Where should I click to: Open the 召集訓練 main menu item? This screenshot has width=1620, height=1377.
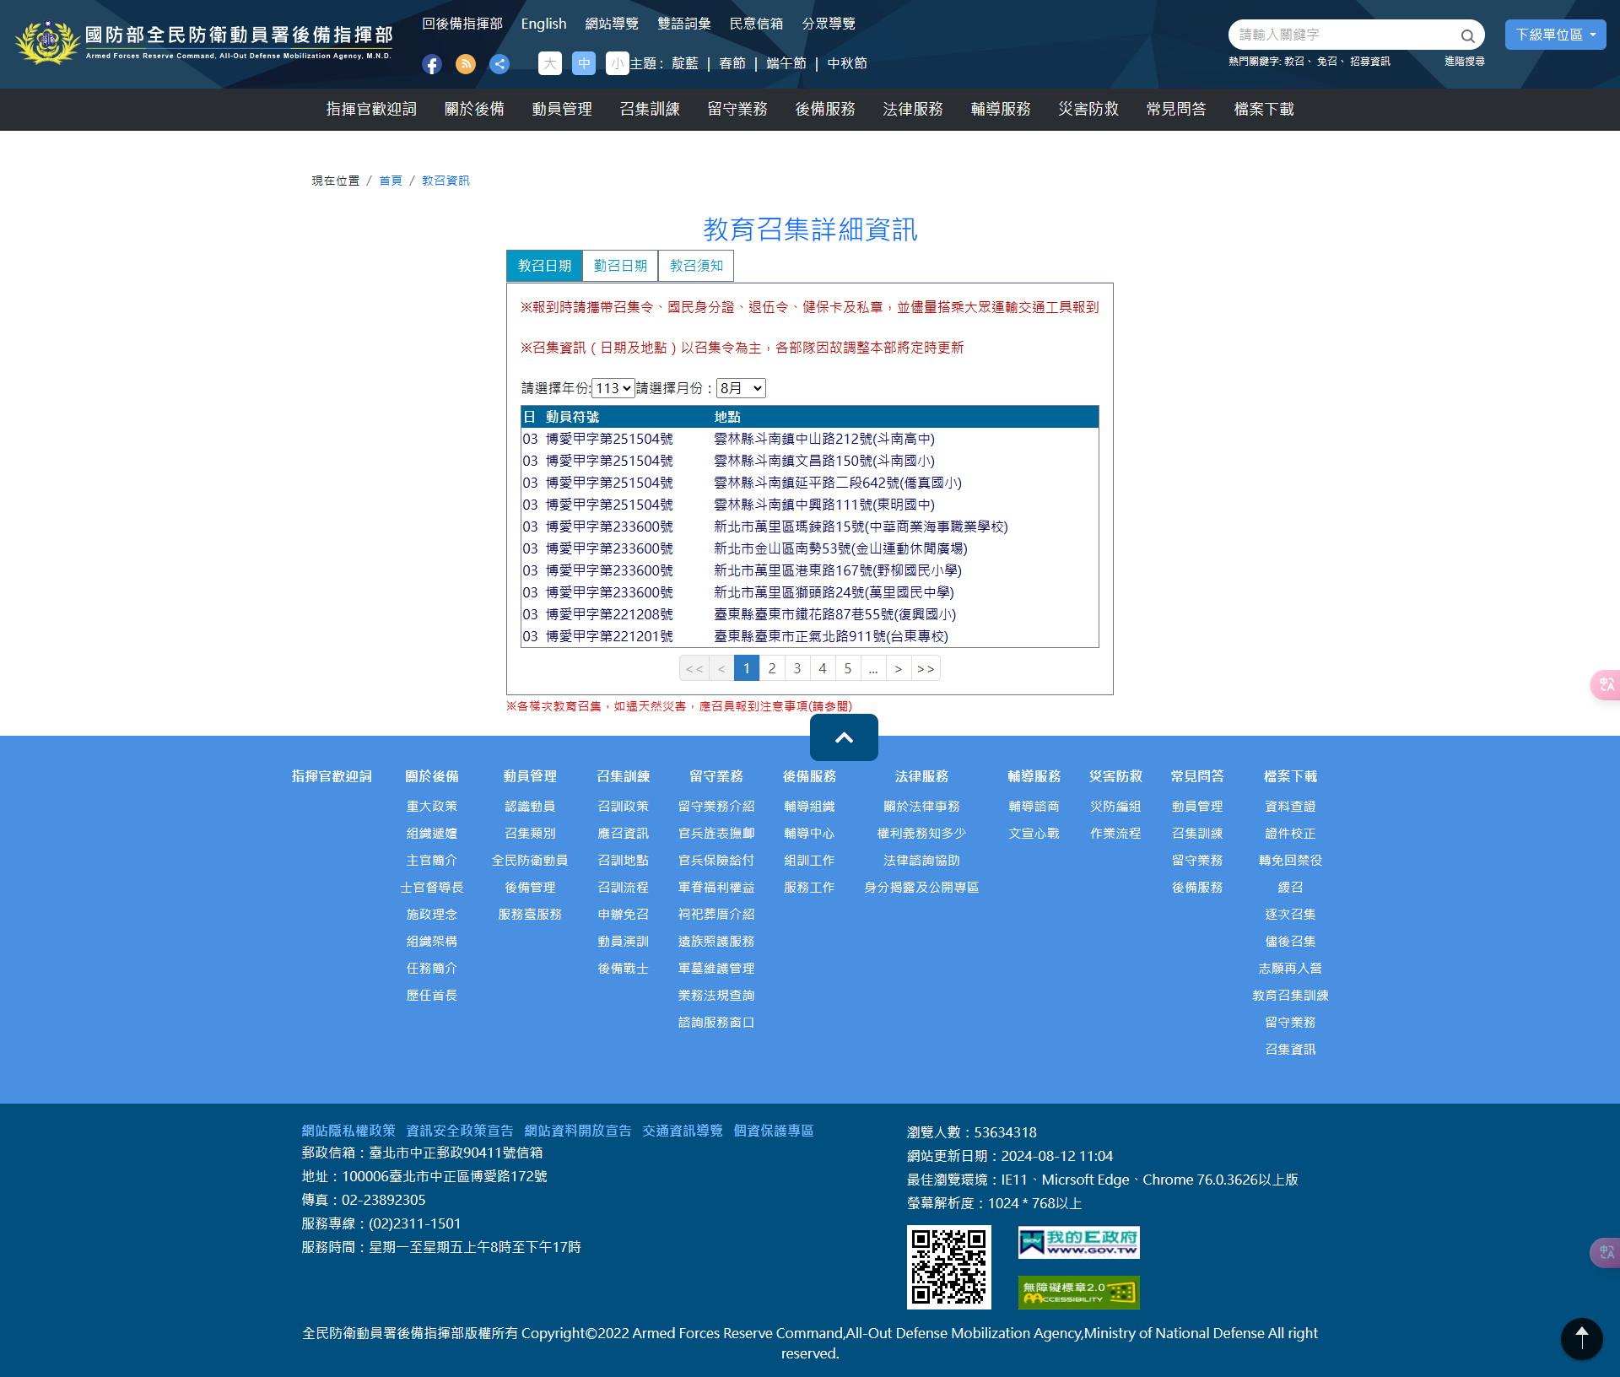pyautogui.click(x=650, y=110)
